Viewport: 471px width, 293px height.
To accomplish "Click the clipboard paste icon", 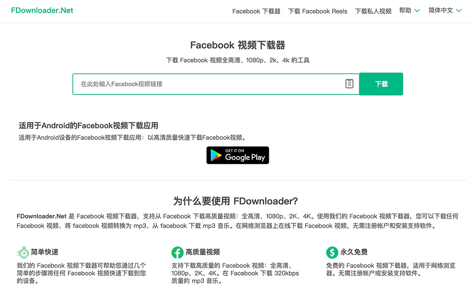I will [x=349, y=83].
